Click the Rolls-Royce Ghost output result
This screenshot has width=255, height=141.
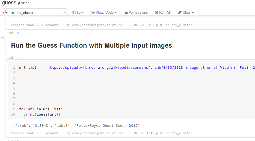(77, 126)
